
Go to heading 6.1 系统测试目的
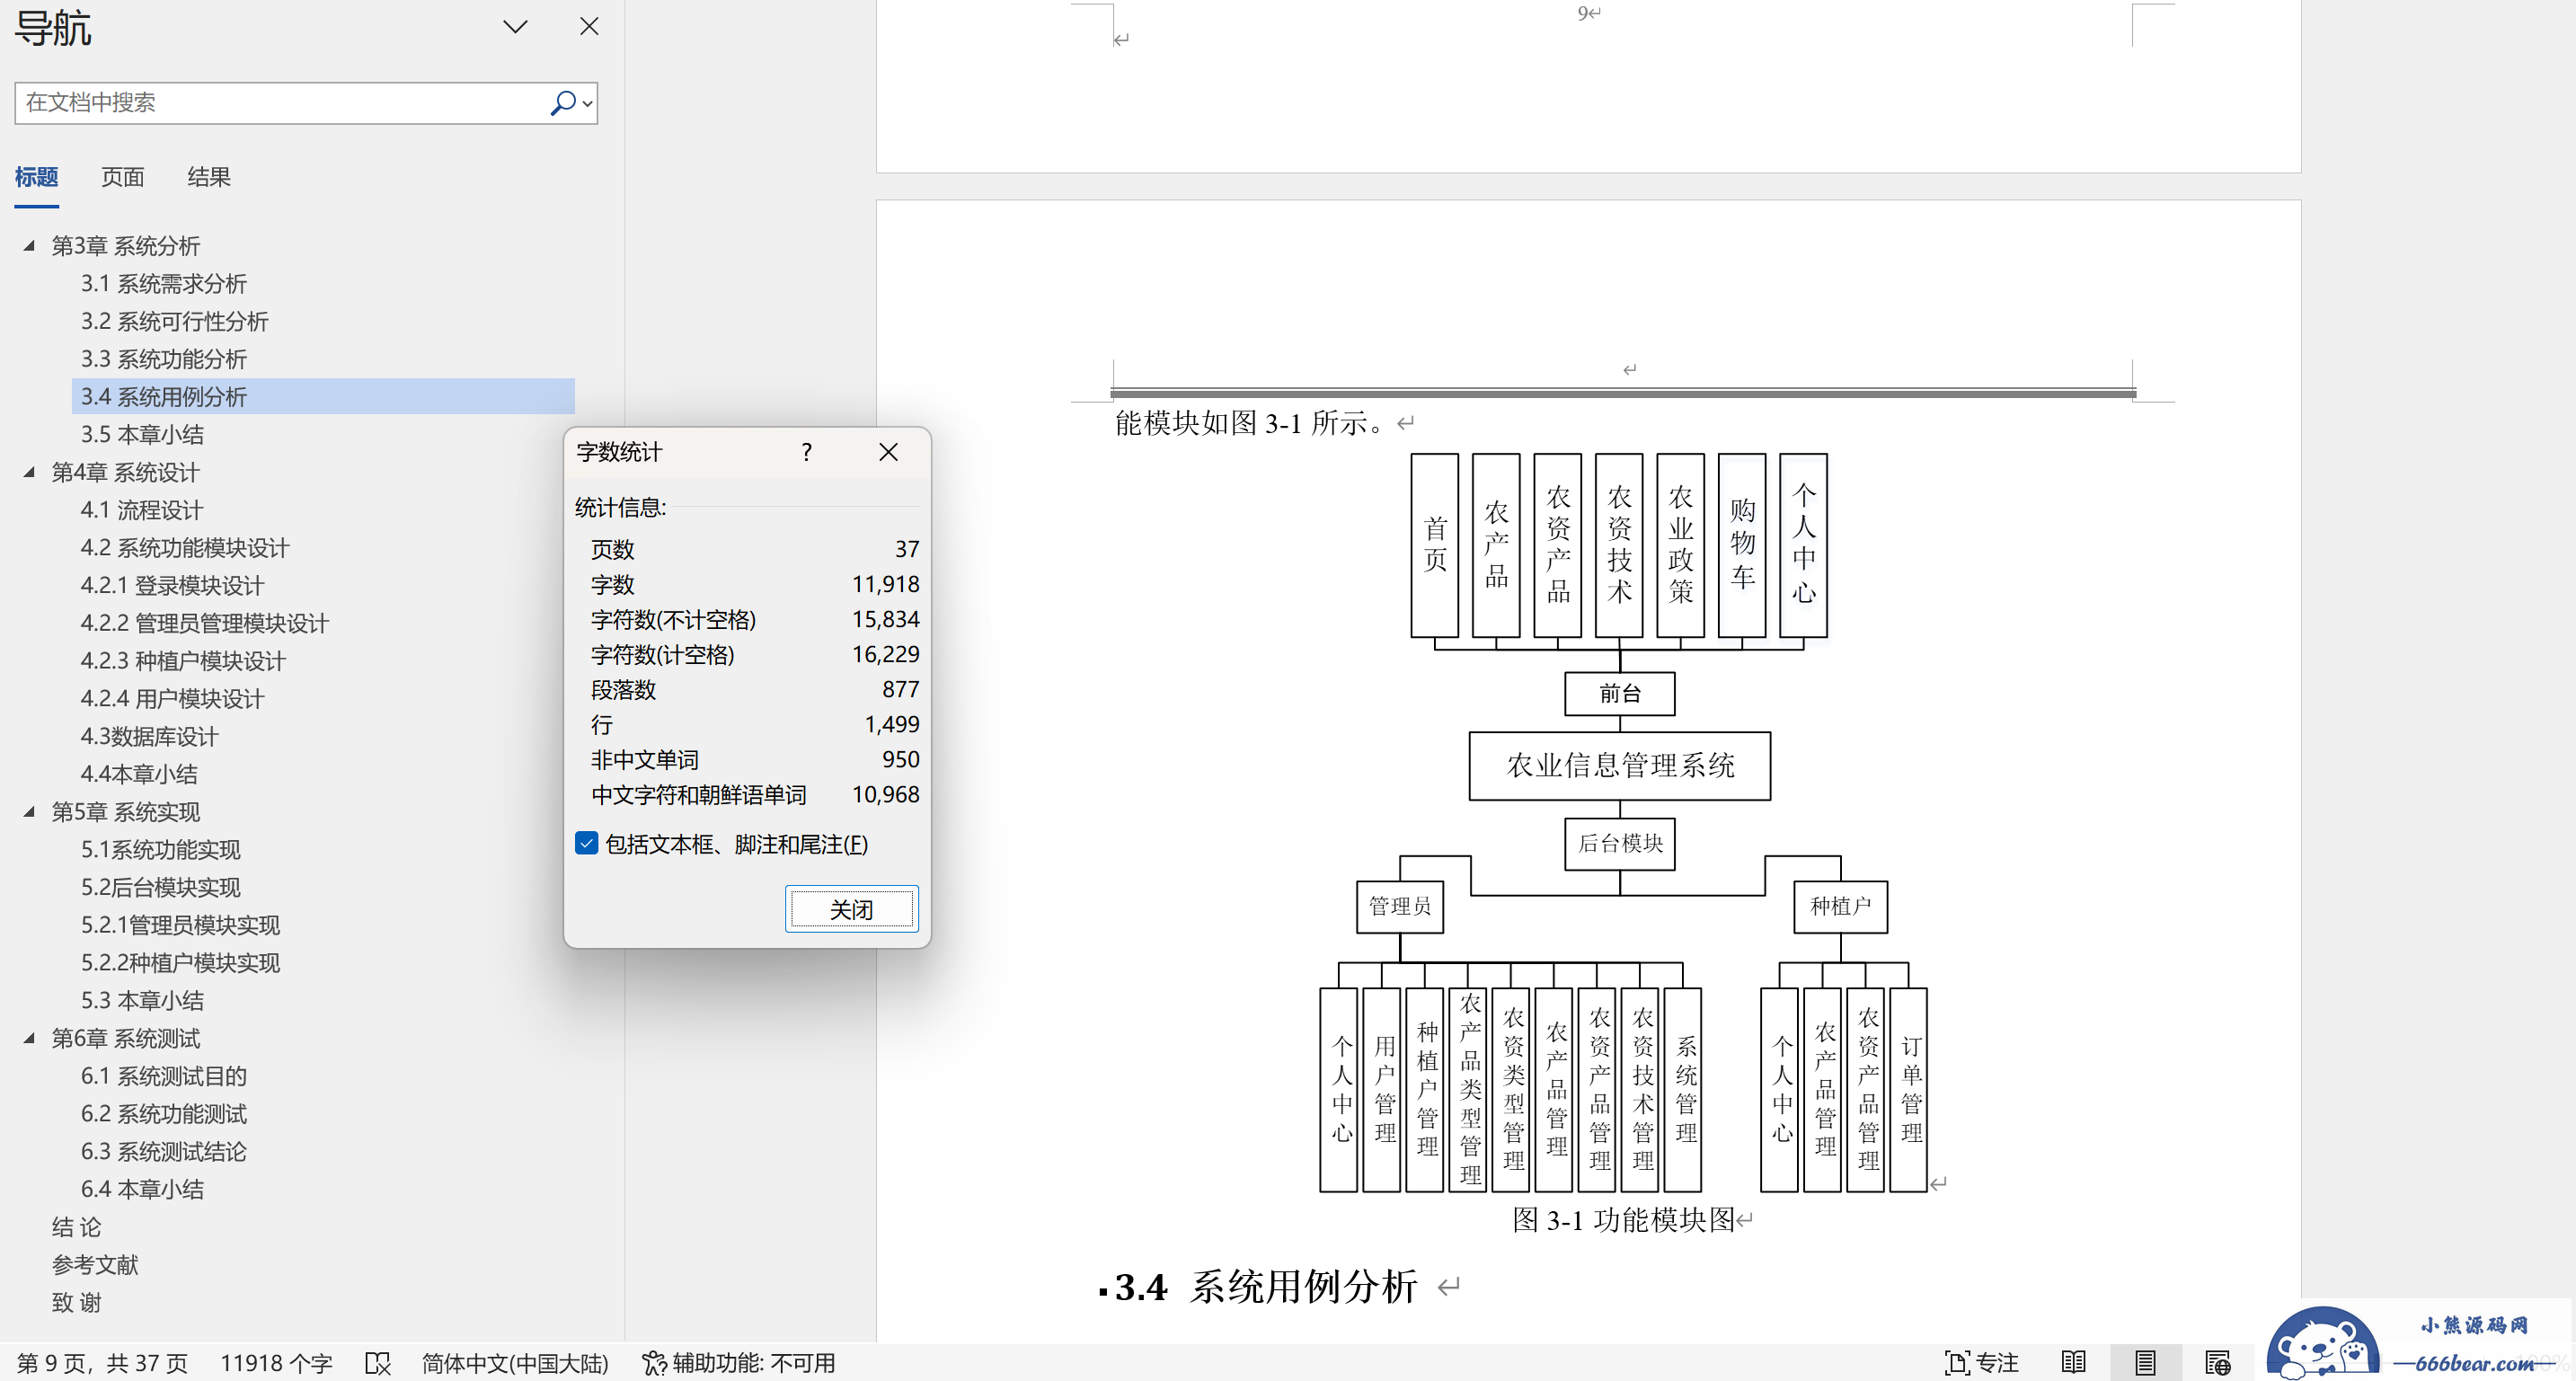click(164, 1076)
